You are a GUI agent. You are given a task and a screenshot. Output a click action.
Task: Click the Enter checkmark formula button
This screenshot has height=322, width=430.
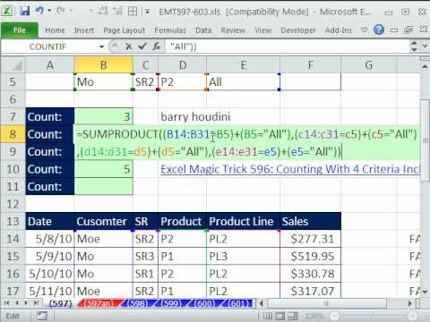tap(142, 47)
